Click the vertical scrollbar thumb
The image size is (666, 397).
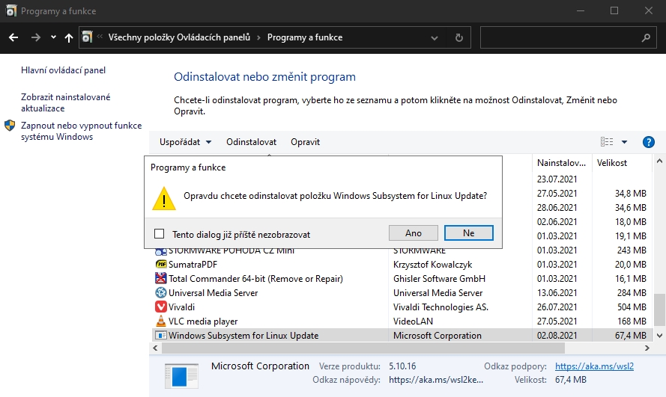point(659,309)
